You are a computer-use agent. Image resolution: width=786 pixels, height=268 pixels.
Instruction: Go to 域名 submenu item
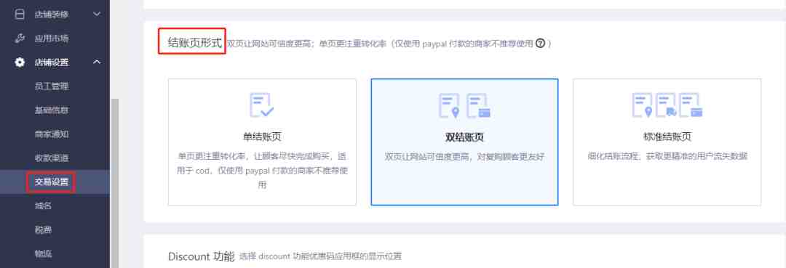coord(44,206)
